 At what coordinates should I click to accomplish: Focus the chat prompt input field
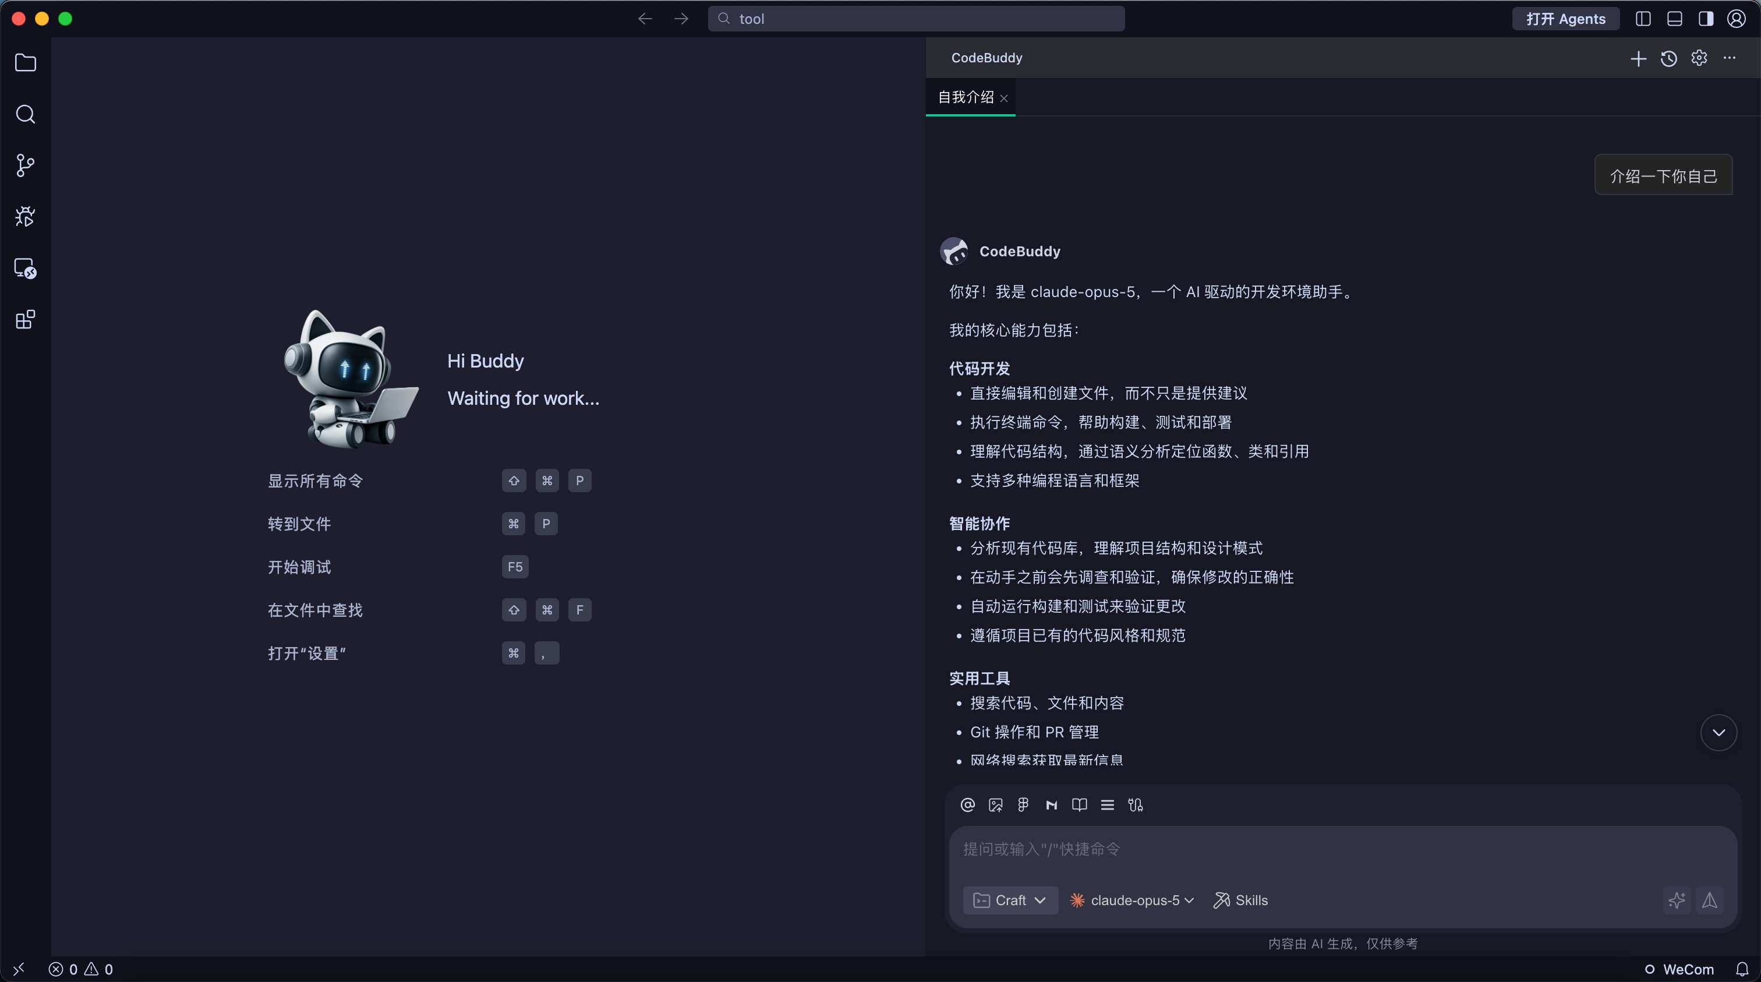point(1343,849)
